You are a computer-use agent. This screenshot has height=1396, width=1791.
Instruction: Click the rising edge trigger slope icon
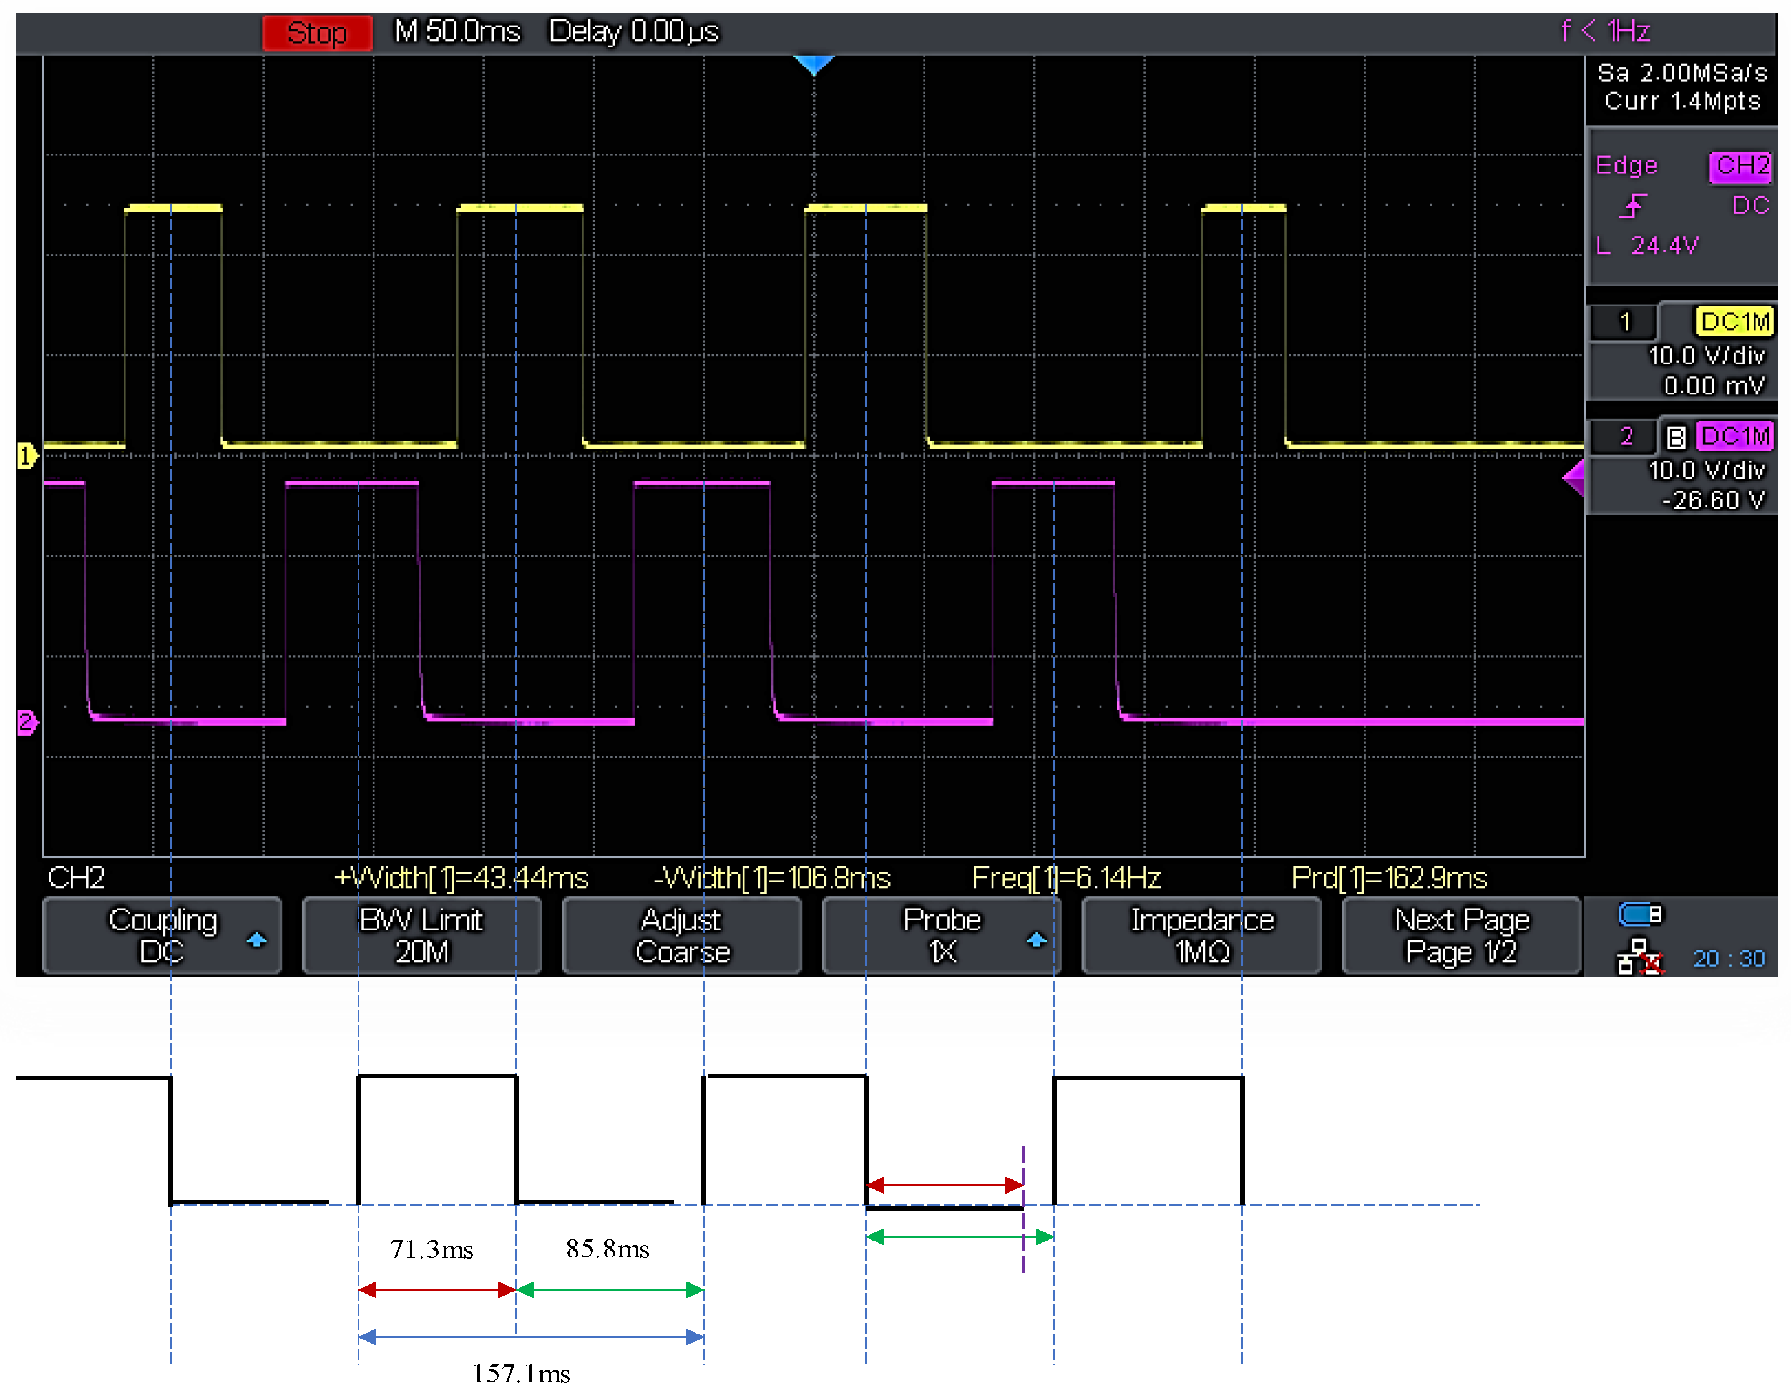pos(1632,205)
